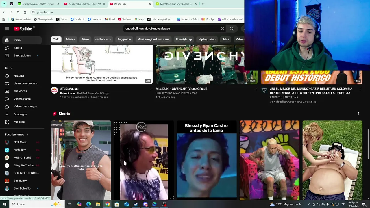Image resolution: width=370 pixels, height=208 pixels.
Task: Open Twitter bookmark
Action: click(x=62, y=19)
